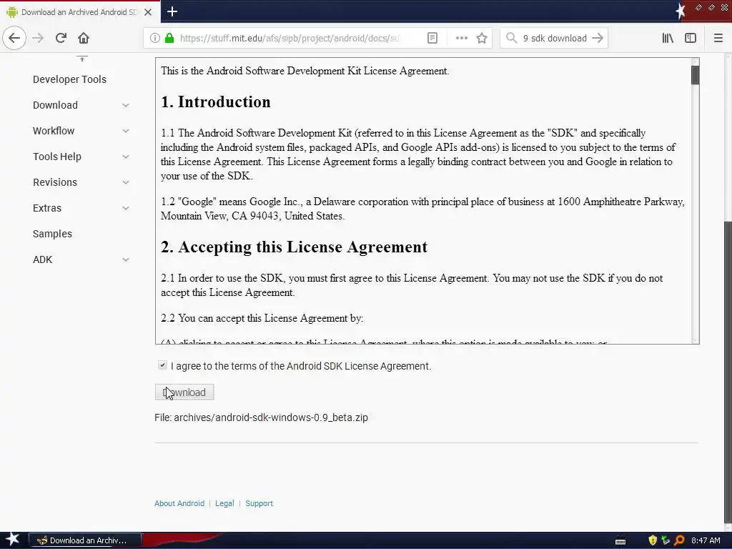Open the Legal footer link

click(x=224, y=503)
